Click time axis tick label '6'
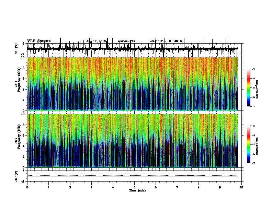This screenshot has width=272, height=210. click(156, 187)
